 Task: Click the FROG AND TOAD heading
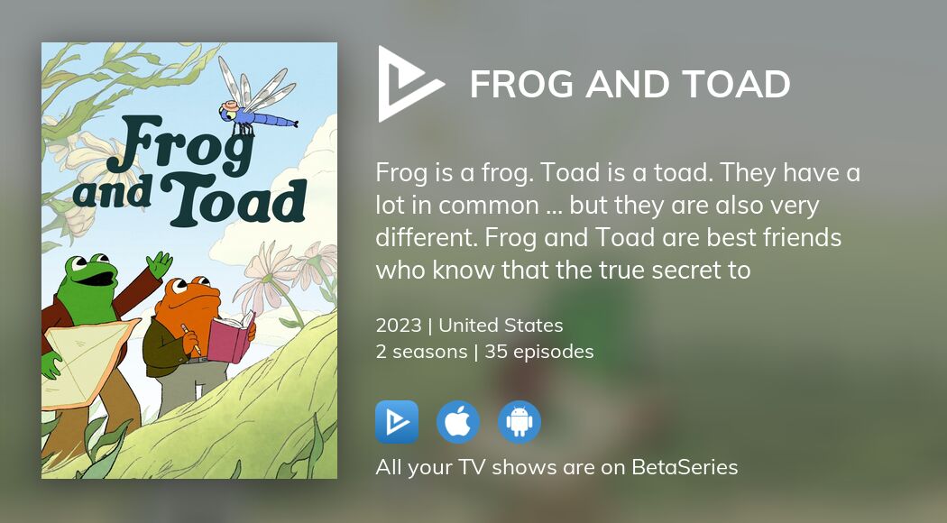click(x=630, y=85)
